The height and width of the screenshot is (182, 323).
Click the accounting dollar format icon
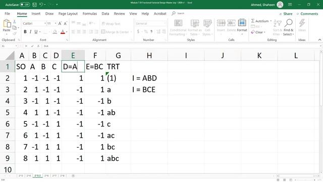coord(138,31)
